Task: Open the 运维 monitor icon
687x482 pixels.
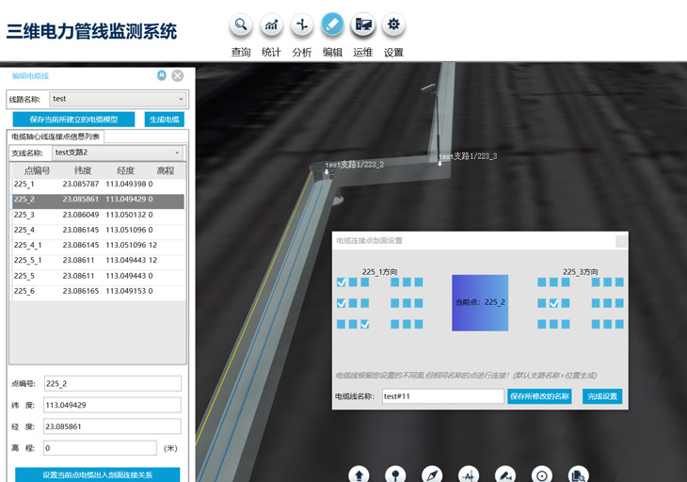Action: click(x=362, y=25)
